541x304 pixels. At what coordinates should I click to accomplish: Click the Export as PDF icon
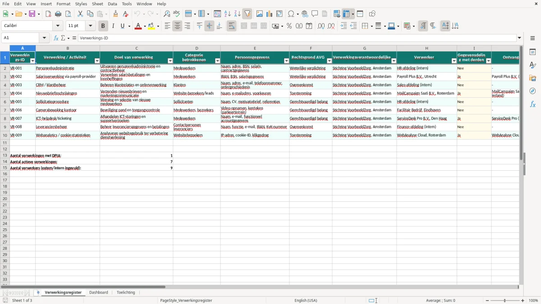[x=48, y=14]
